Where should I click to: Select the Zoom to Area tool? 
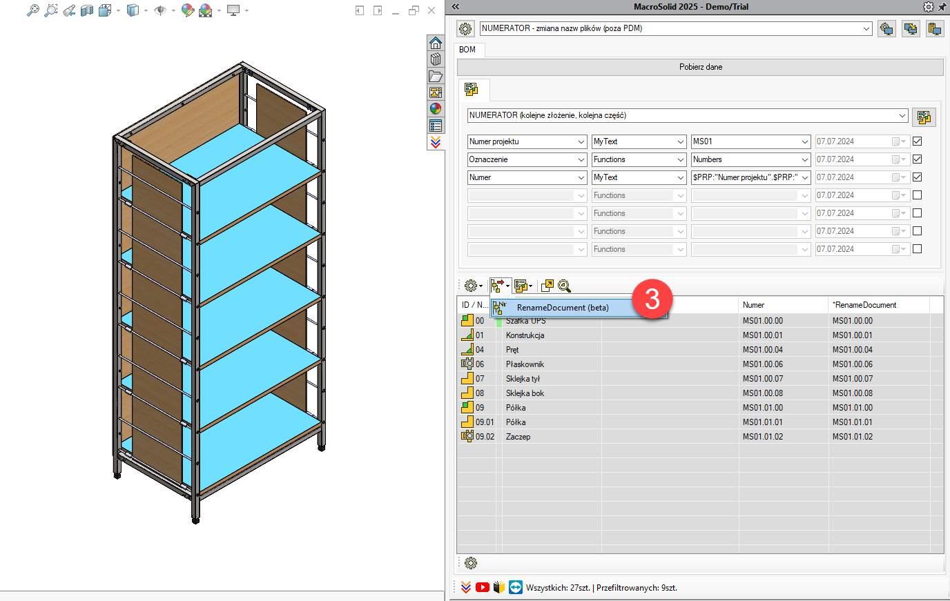[x=51, y=10]
